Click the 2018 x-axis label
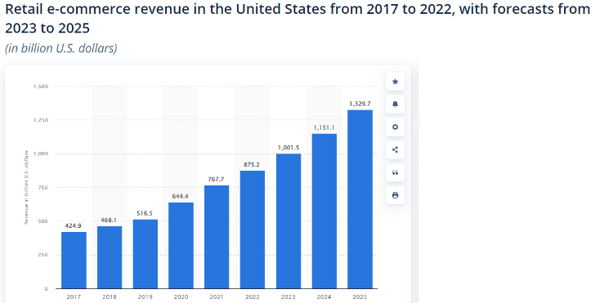Screen dimensions: 613x303 coord(110,297)
